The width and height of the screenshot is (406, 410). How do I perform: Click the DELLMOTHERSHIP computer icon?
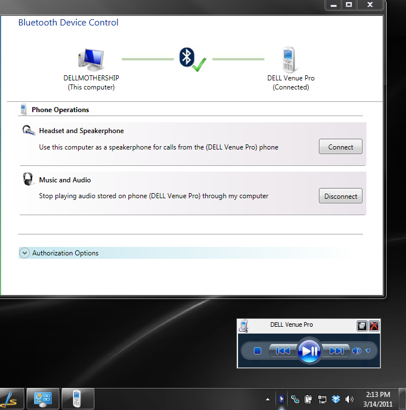pos(91,59)
